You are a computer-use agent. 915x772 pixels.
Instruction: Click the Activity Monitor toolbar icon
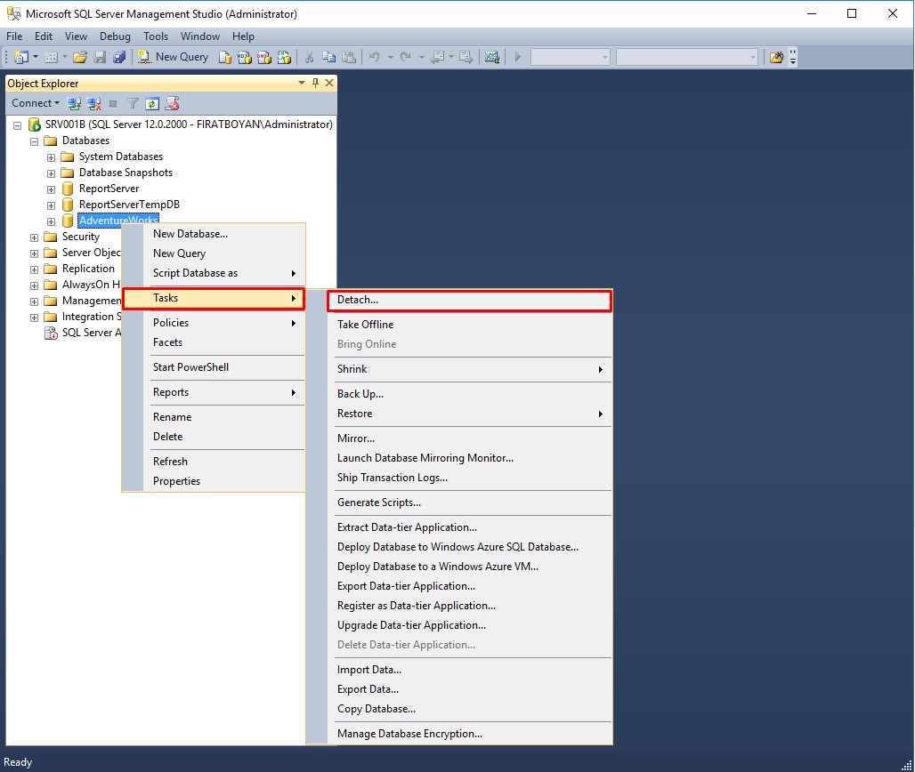(x=492, y=57)
